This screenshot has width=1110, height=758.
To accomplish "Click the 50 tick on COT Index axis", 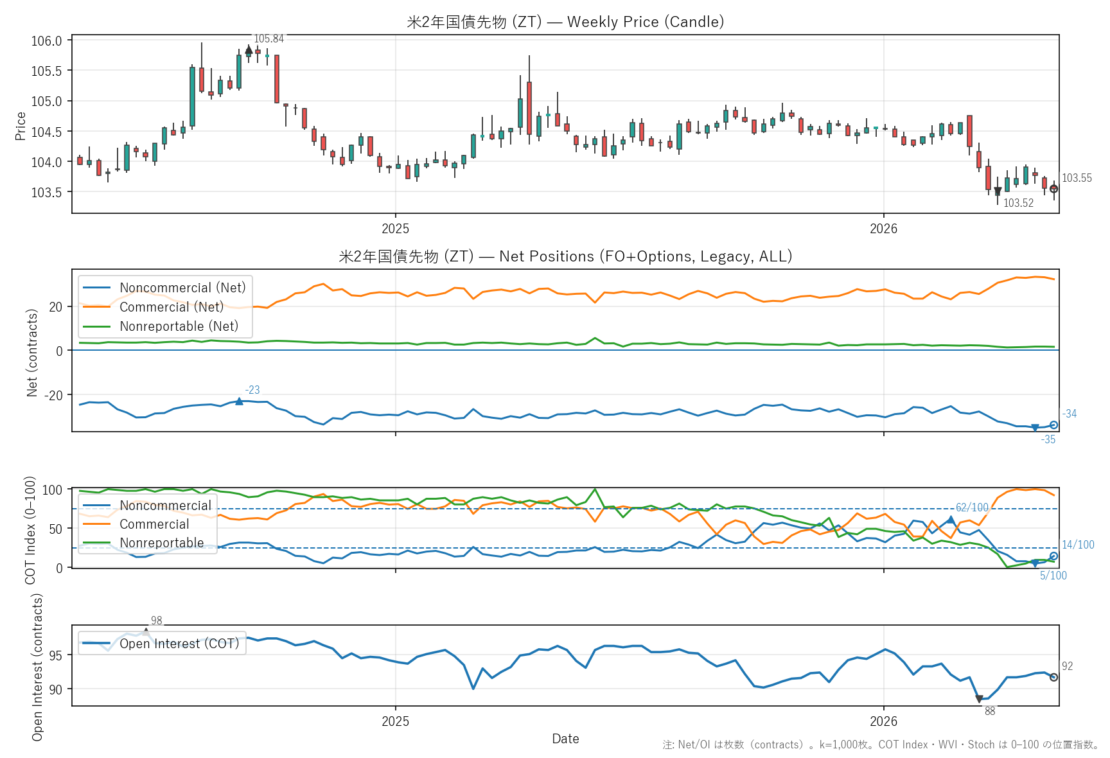I will 56,529.
